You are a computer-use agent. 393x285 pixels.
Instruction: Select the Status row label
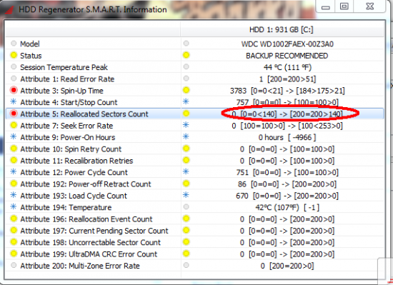point(31,56)
